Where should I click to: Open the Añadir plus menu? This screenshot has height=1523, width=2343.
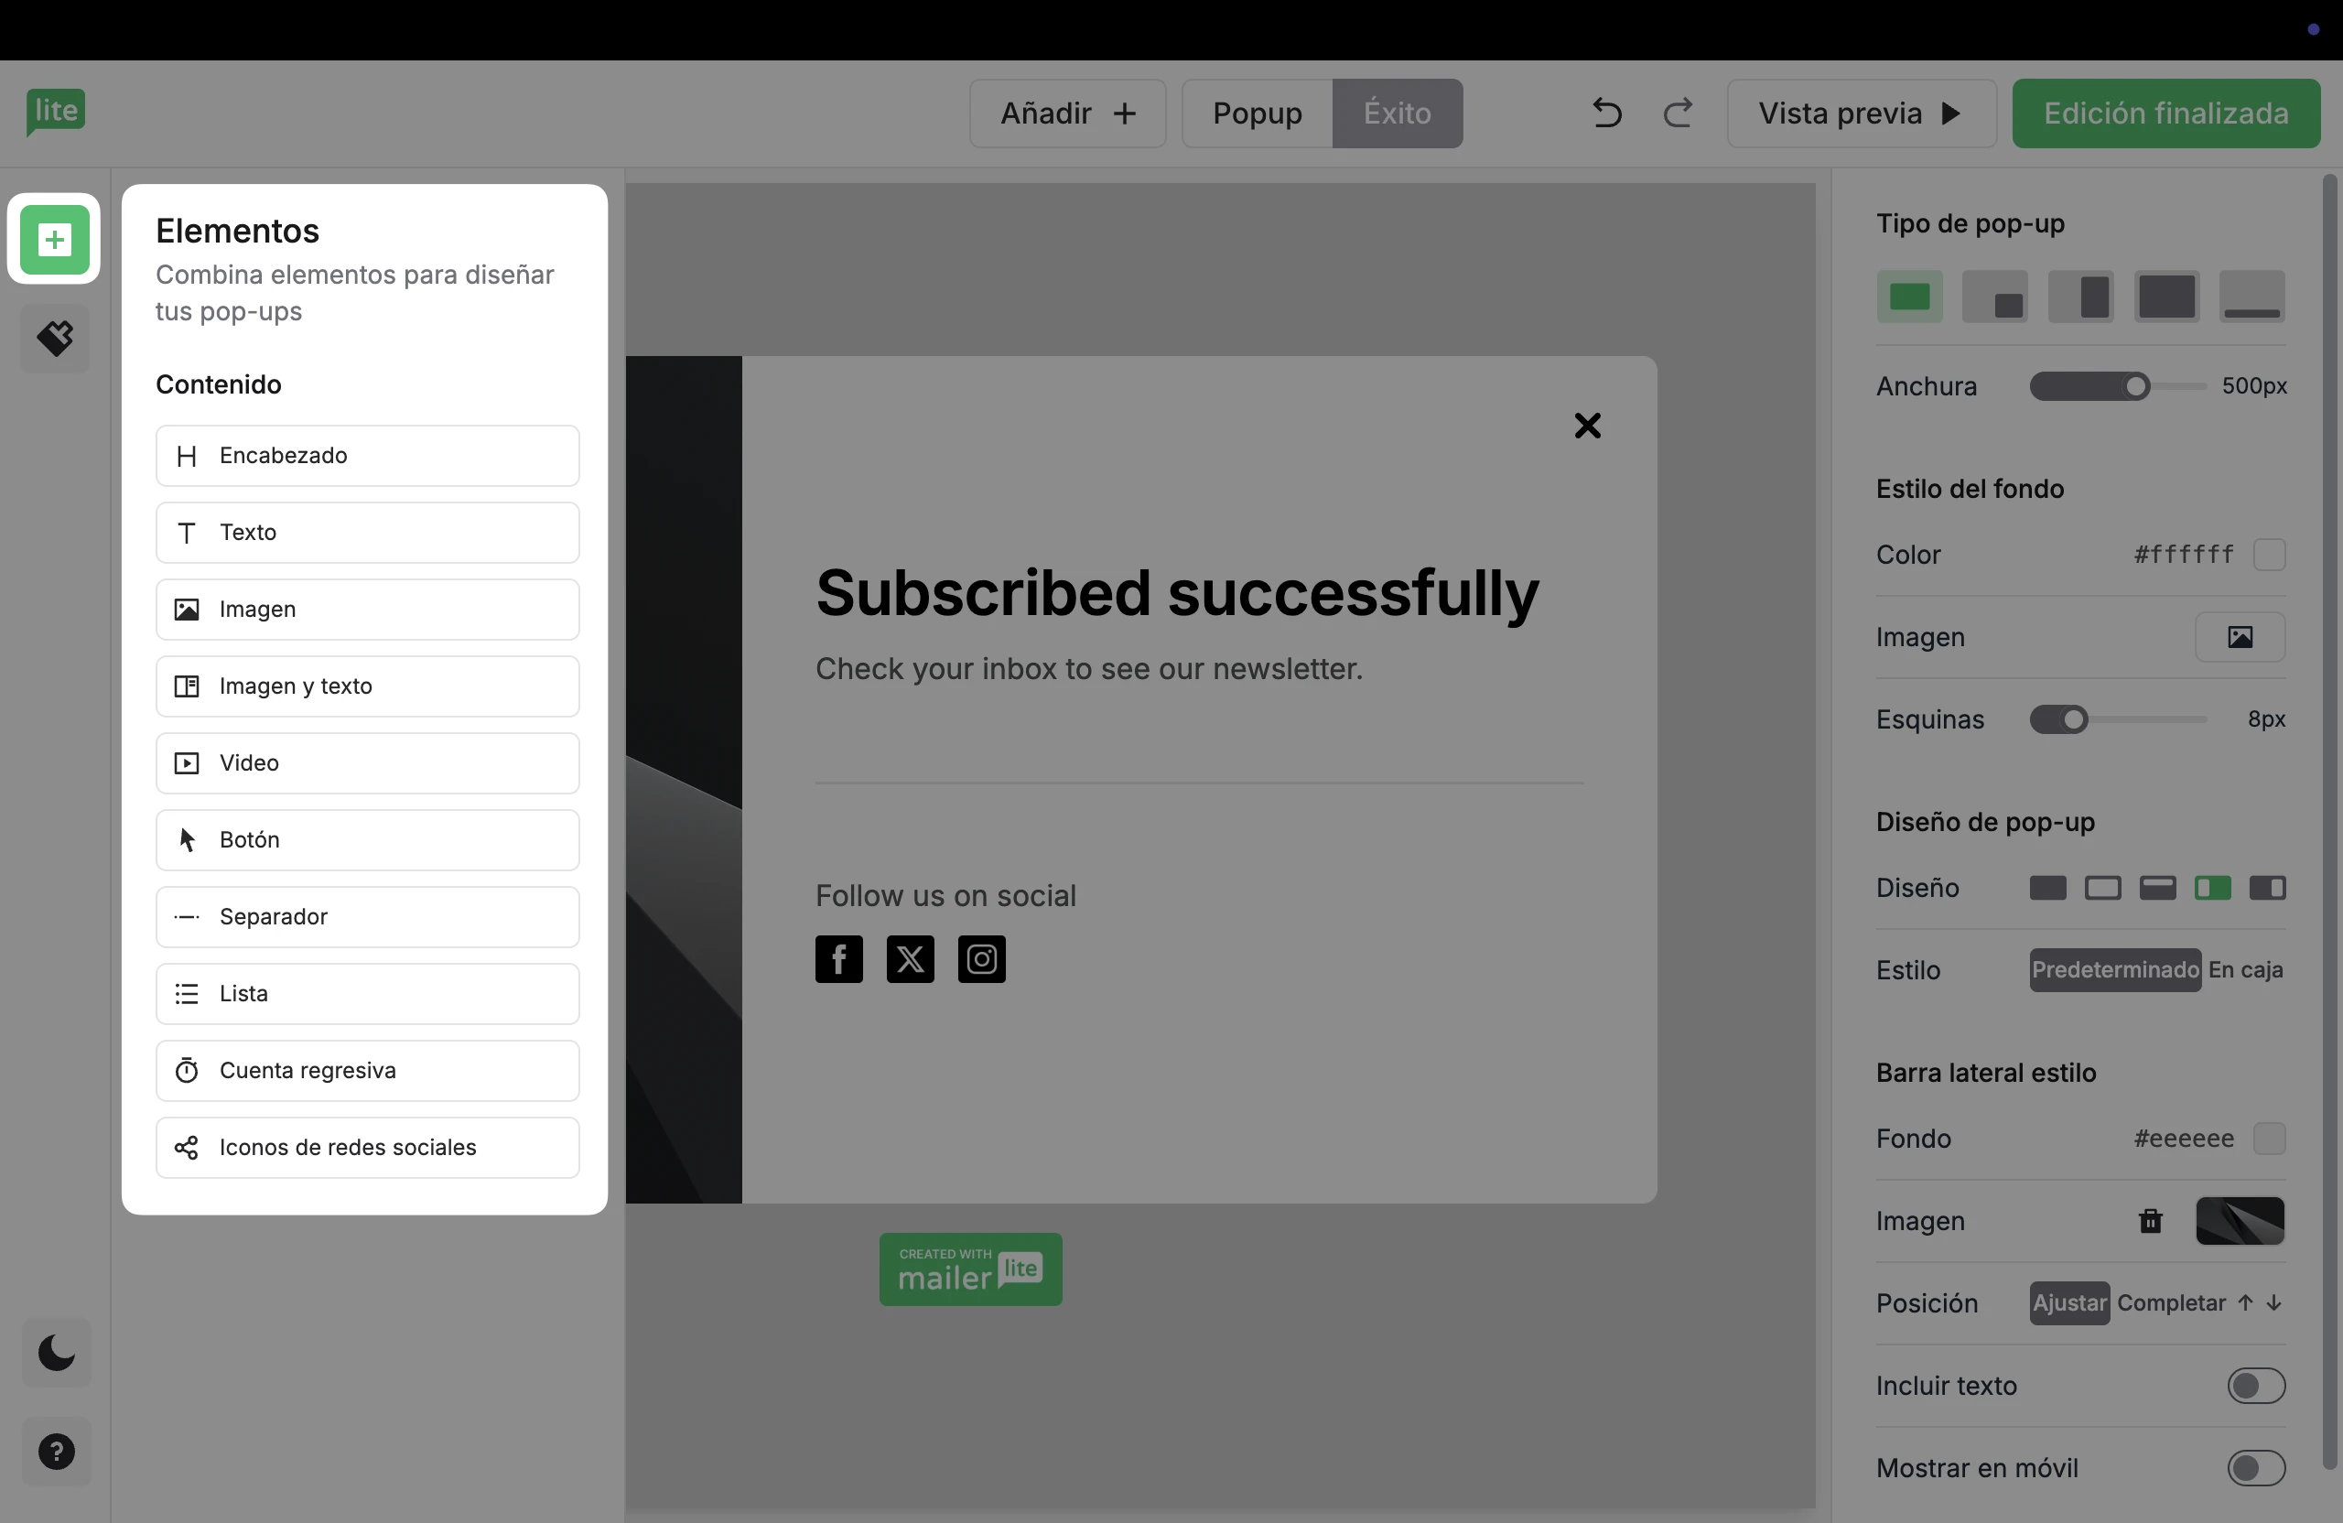[1067, 113]
